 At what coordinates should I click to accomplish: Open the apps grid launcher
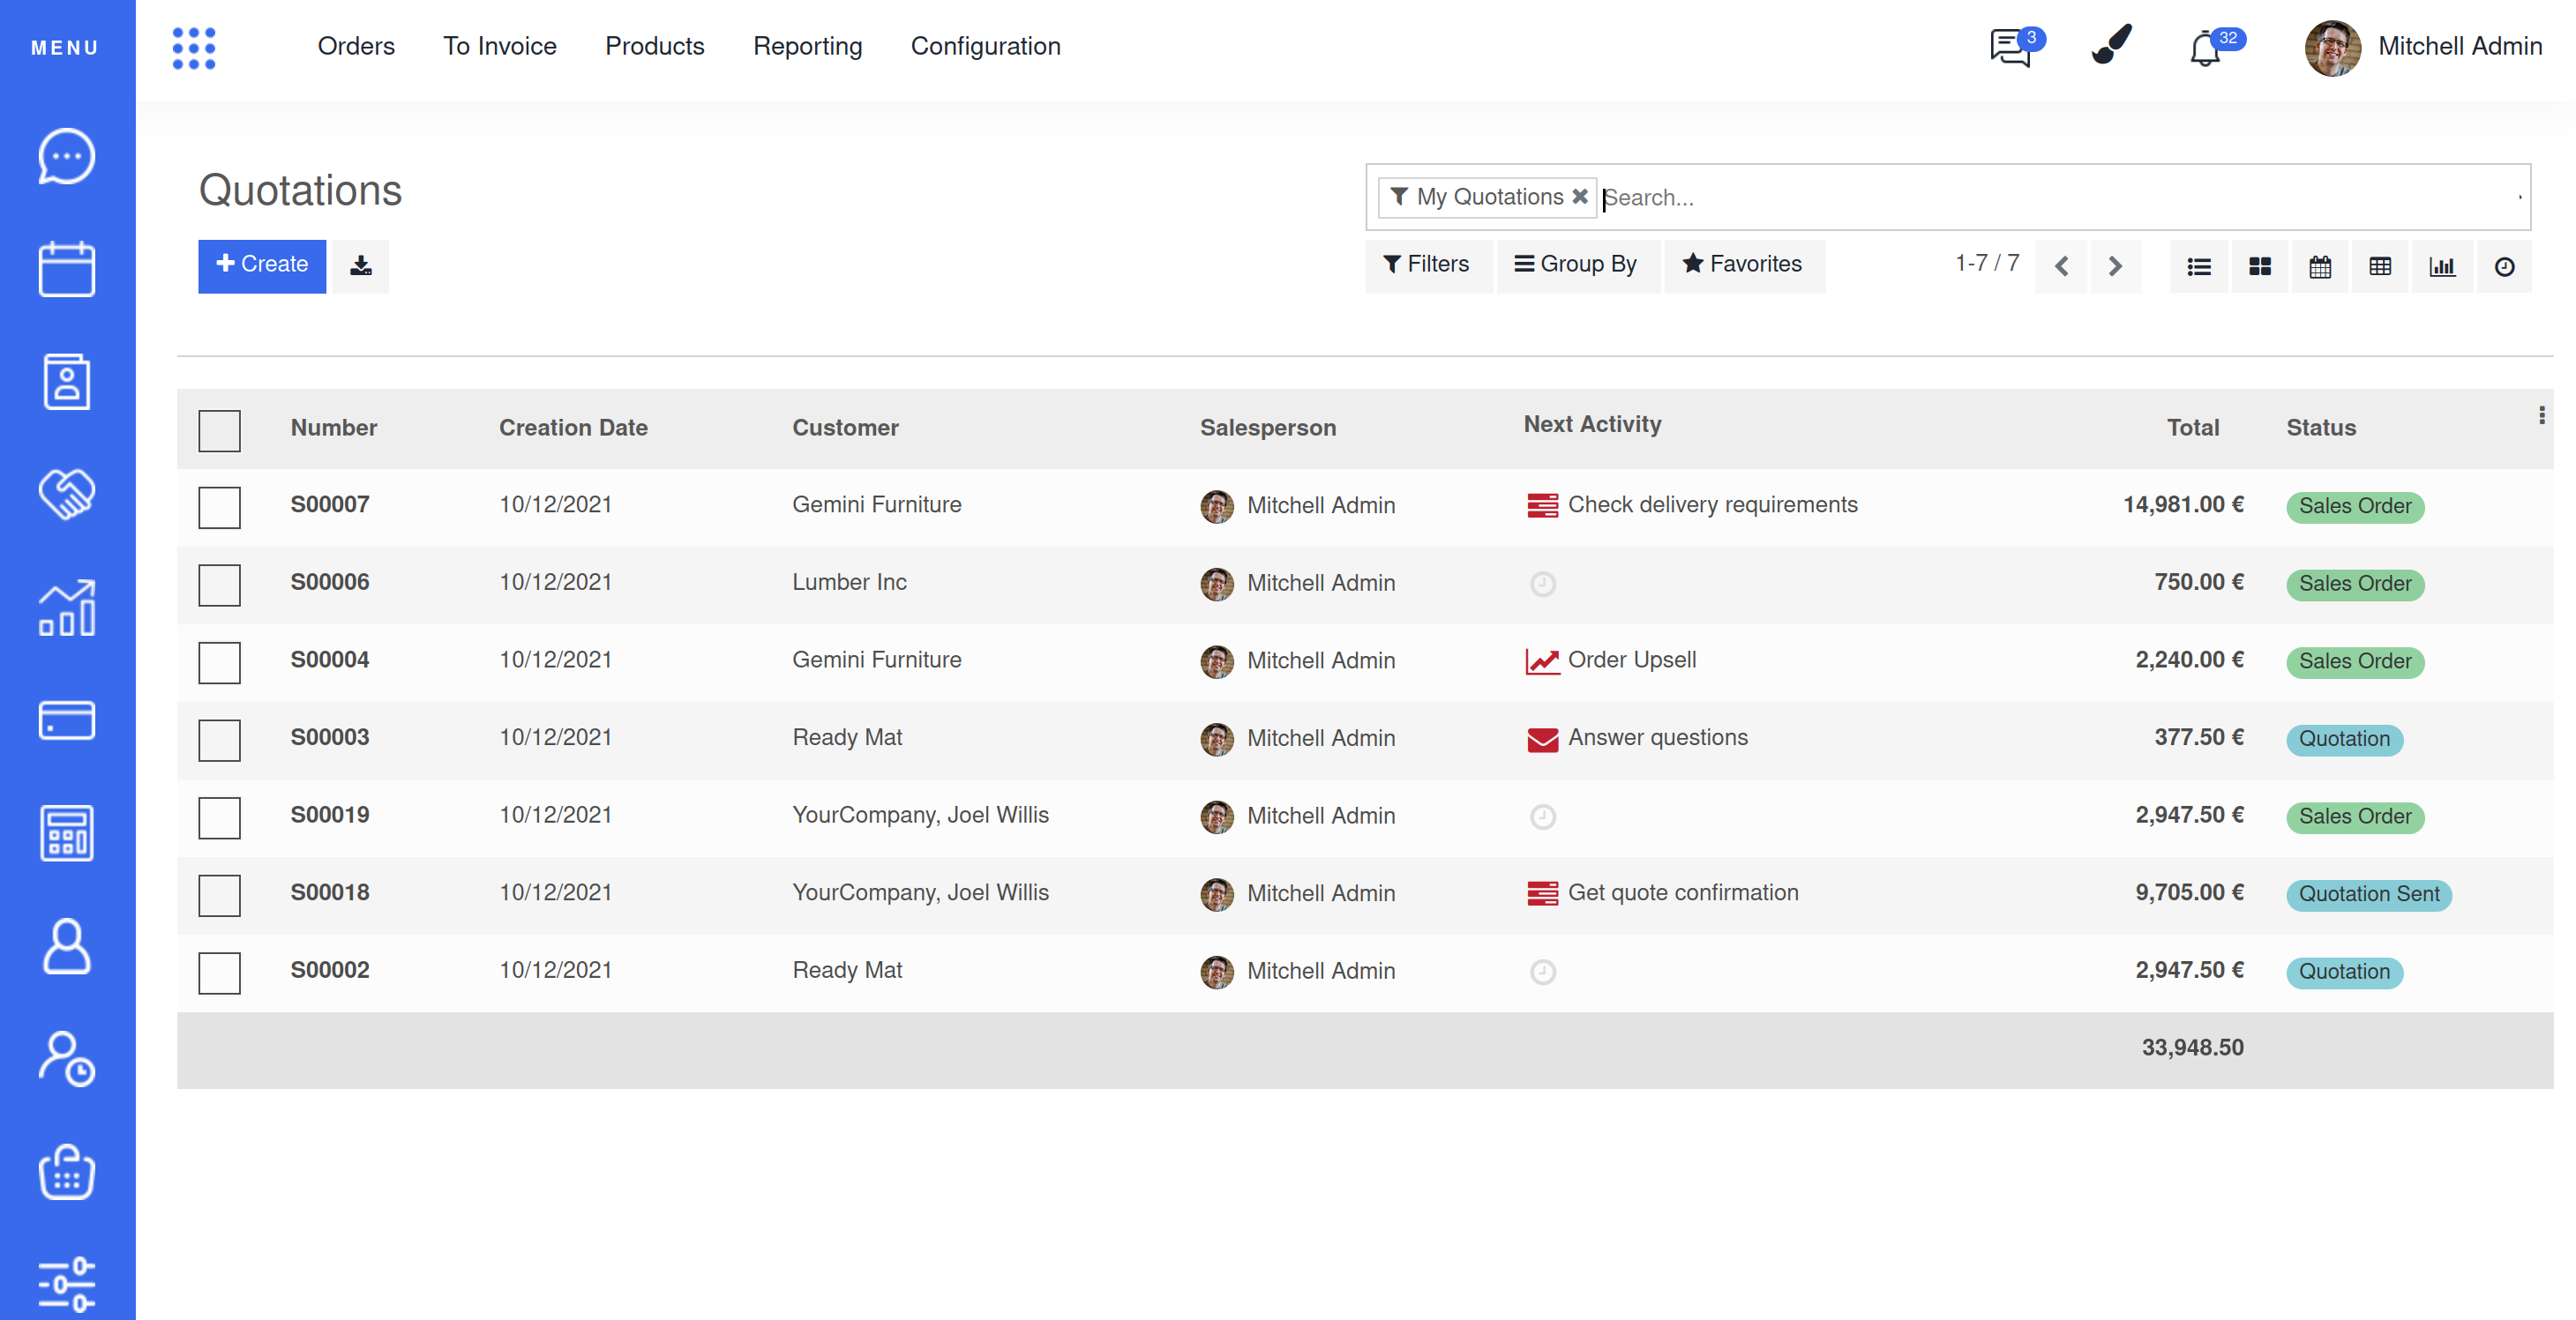[x=194, y=47]
